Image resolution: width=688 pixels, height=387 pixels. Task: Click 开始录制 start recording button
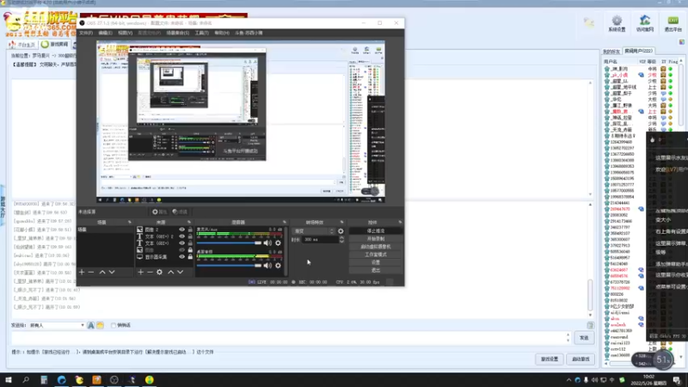tap(376, 239)
